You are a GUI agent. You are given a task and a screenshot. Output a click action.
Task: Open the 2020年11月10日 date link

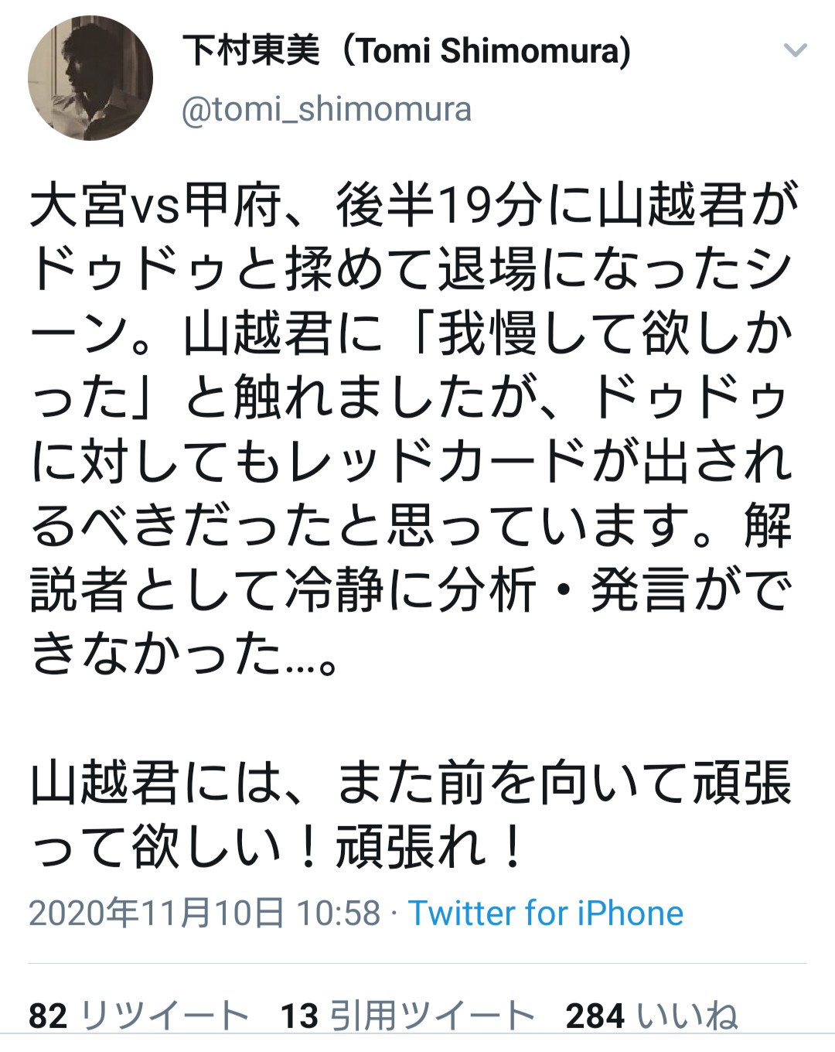click(156, 914)
